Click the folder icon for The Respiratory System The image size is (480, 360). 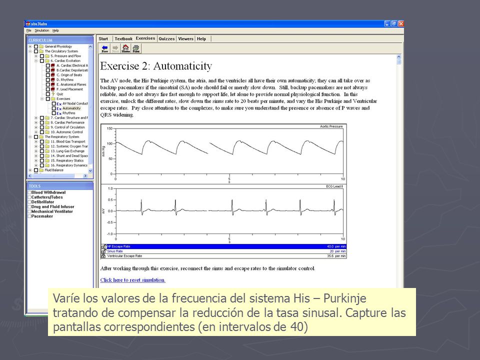41,137
